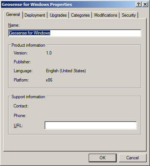Screen dimensions: 150x166
Task: Click inside the Name text field
Action: [75, 33]
